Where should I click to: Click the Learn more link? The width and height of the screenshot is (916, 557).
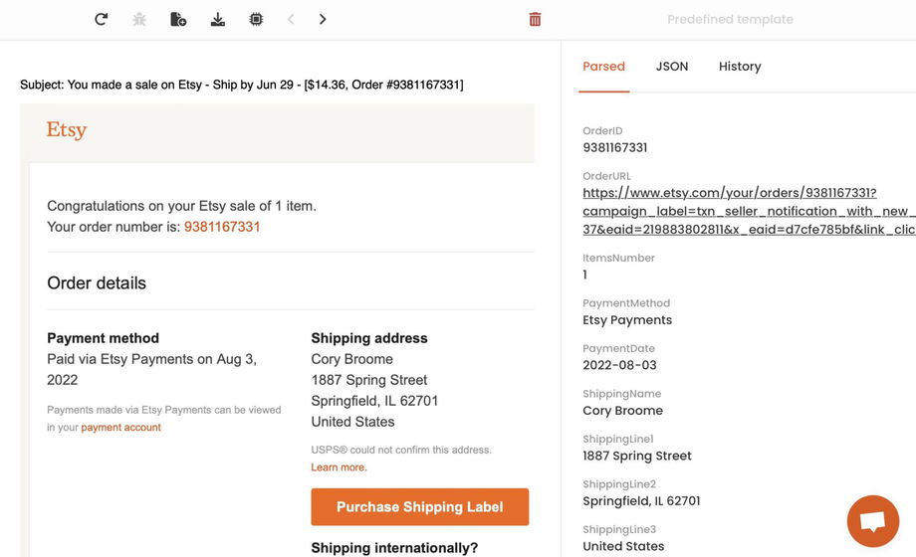[x=339, y=467]
